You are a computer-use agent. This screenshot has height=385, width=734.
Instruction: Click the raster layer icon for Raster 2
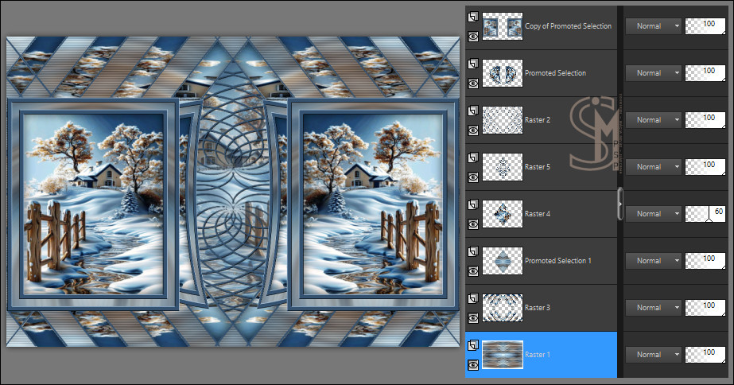(x=473, y=110)
